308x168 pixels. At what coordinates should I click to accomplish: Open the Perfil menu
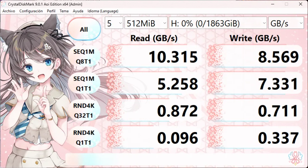[51, 11]
